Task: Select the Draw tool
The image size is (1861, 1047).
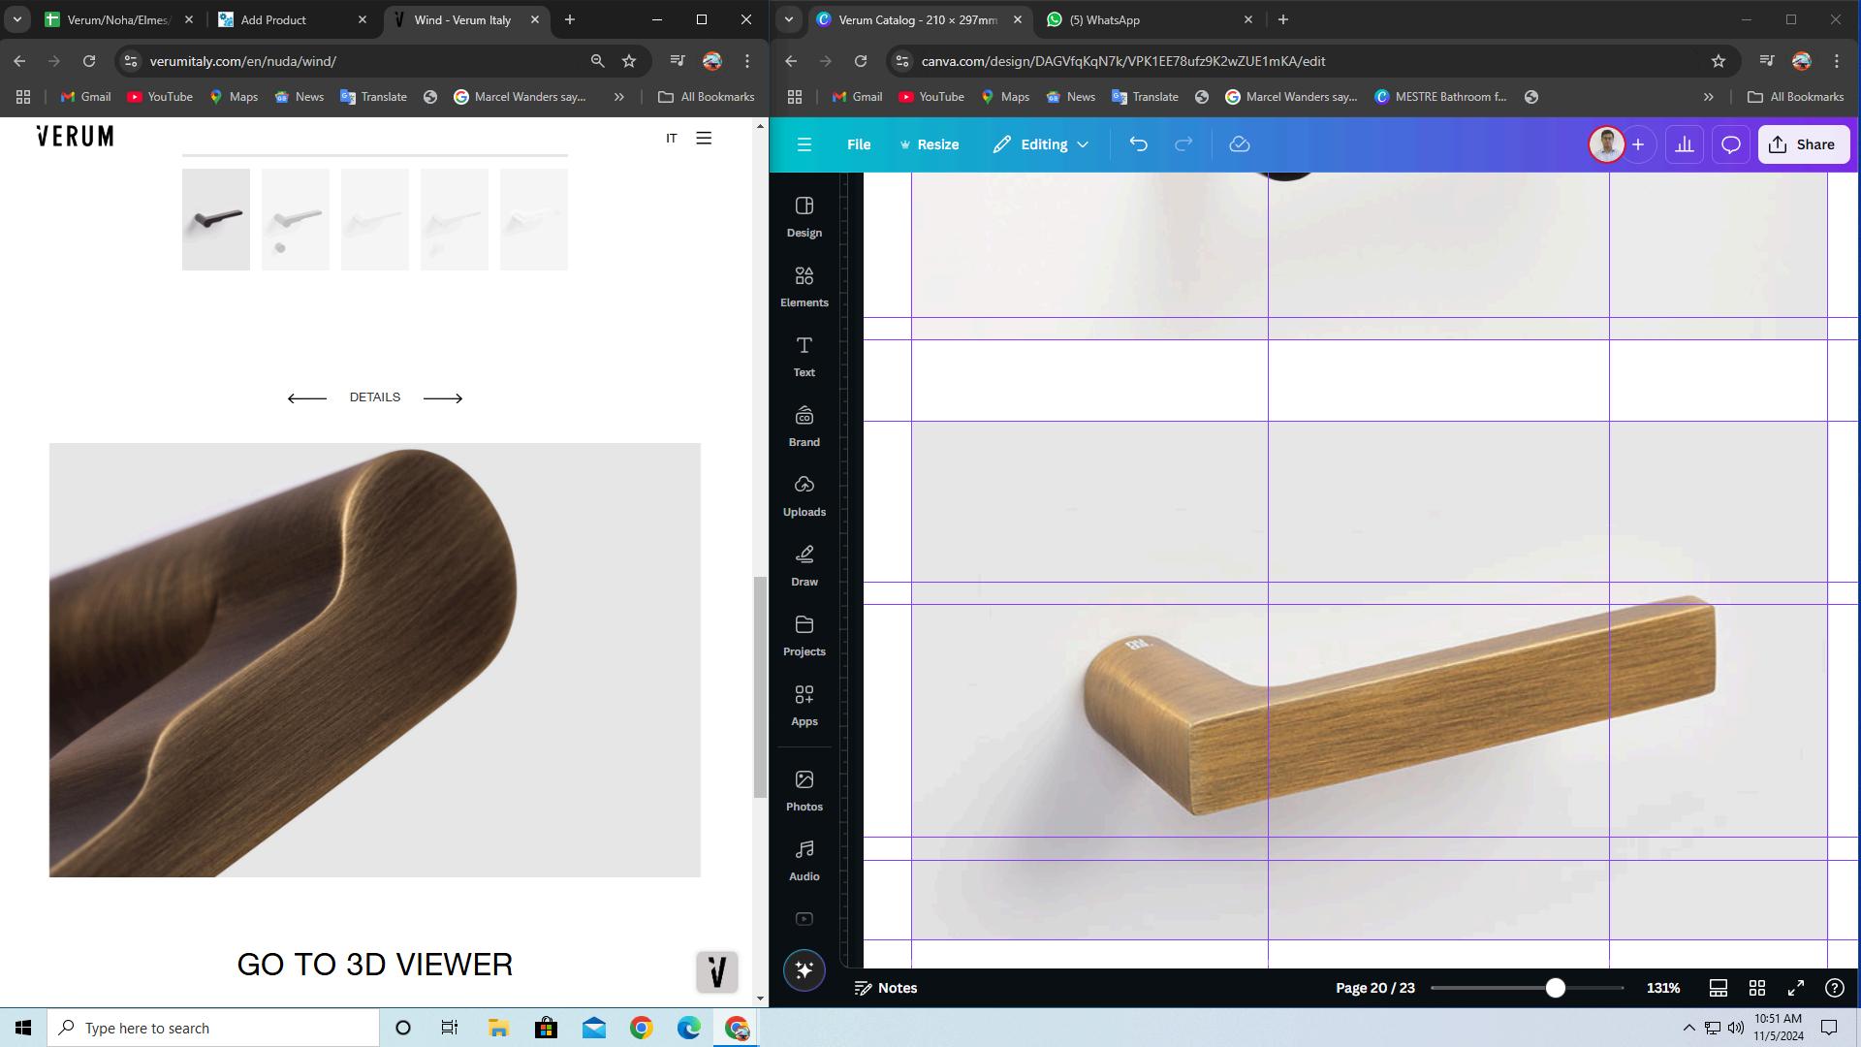Action: (x=804, y=566)
